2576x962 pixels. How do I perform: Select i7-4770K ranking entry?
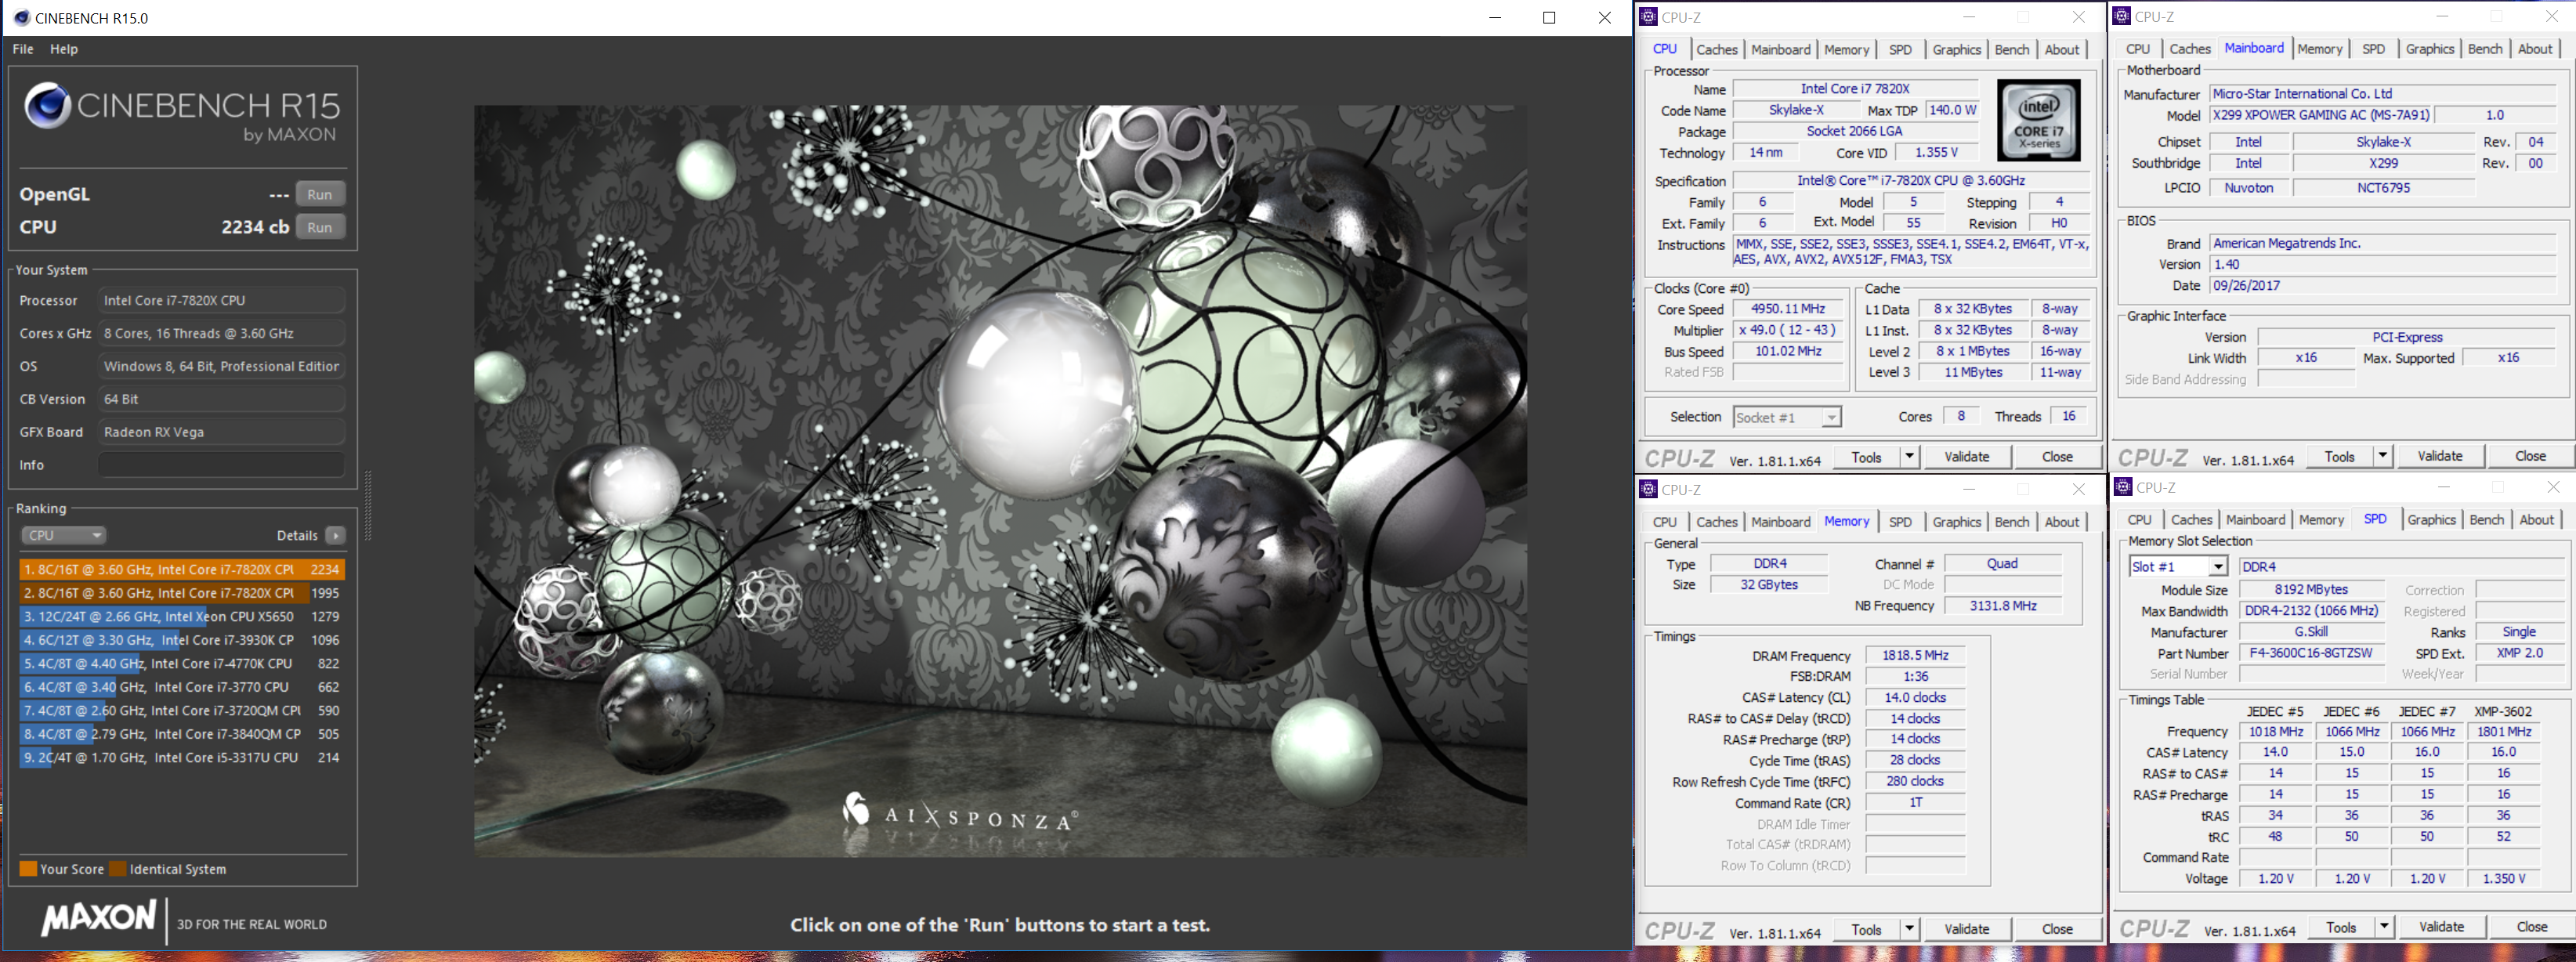click(181, 663)
